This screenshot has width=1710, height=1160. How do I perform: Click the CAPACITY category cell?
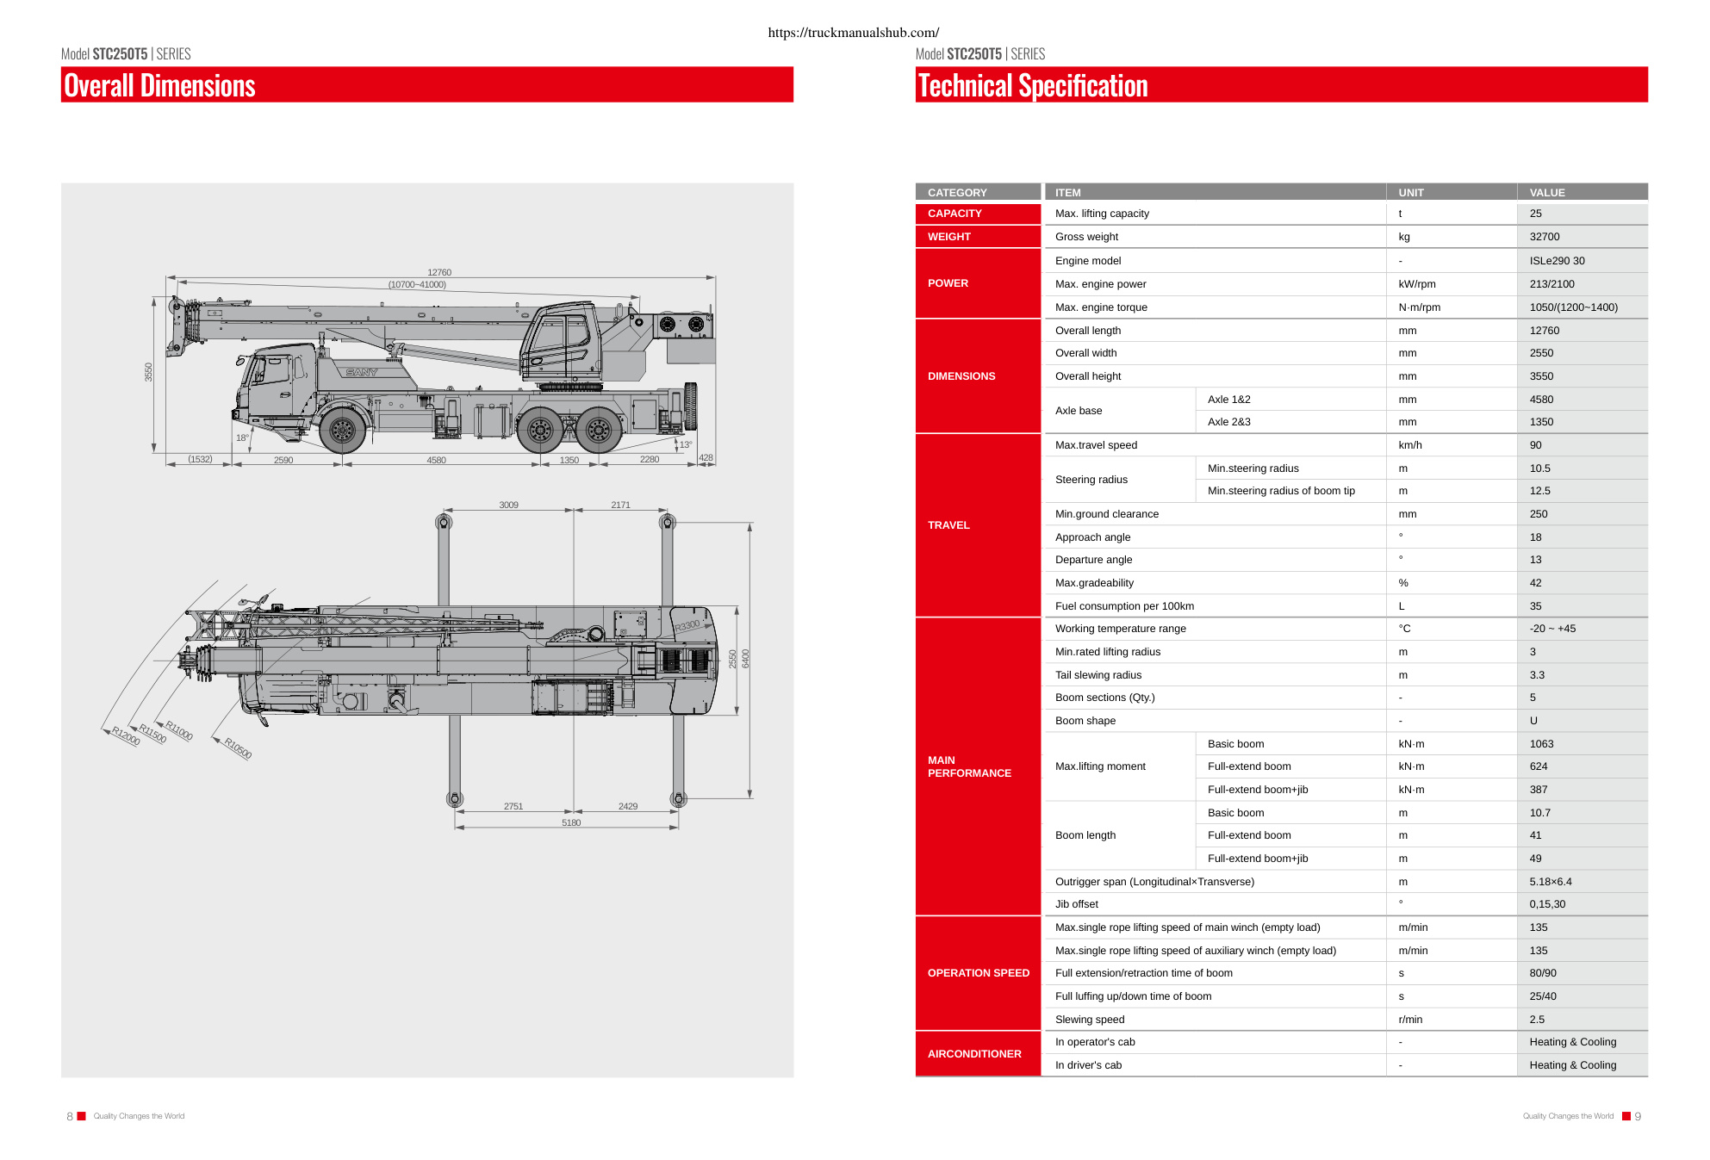click(x=978, y=214)
